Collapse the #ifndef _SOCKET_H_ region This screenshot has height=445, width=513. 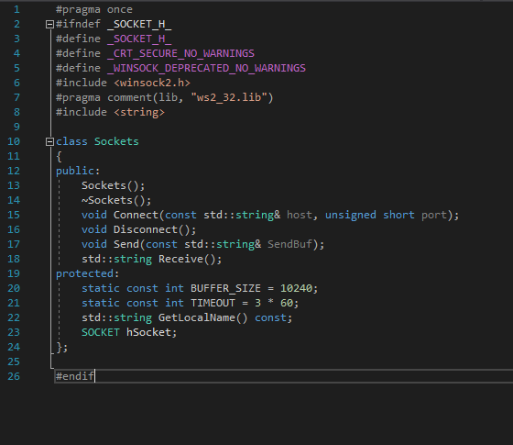point(49,24)
